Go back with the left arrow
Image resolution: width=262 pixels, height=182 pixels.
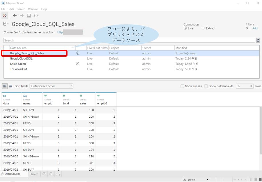[x=15, y=16]
